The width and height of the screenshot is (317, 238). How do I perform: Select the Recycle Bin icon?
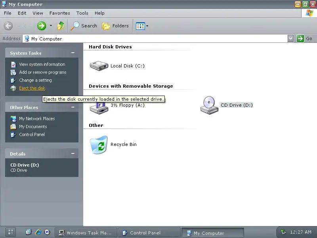pyautogui.click(x=99, y=144)
